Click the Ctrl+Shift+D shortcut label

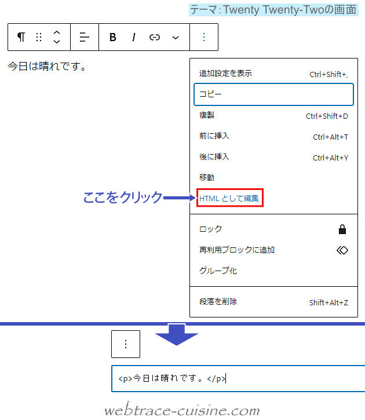pyautogui.click(x=327, y=116)
